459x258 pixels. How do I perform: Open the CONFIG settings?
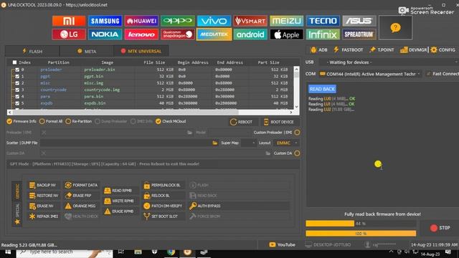[443, 49]
